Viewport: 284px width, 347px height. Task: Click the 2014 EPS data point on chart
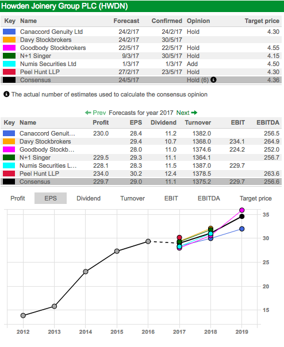pos(86,272)
